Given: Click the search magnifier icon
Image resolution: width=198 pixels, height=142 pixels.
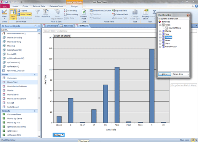Looking at the screenshot, I should [39, 30].
